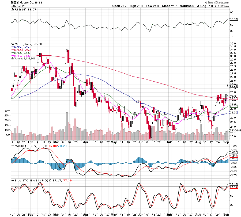Viewport: 241px width, 217px height.
Task: Click the red line marker before MA(200)
Action: pyautogui.click(x=13, y=50)
